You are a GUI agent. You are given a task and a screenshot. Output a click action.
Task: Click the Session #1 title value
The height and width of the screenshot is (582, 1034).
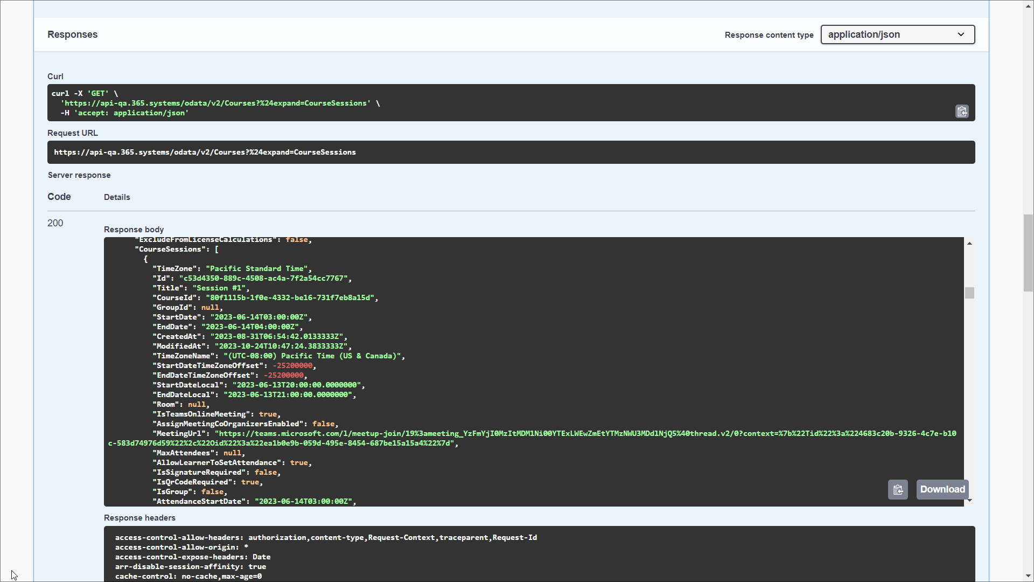point(220,288)
